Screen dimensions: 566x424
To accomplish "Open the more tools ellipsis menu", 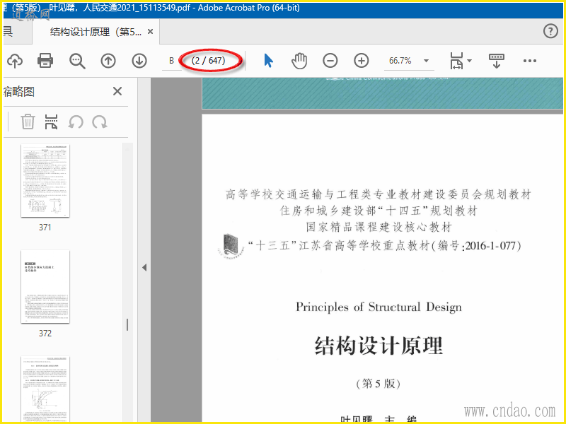I will [x=529, y=61].
